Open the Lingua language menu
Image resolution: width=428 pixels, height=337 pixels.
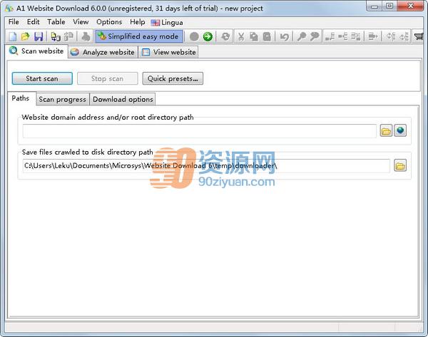pos(167,22)
